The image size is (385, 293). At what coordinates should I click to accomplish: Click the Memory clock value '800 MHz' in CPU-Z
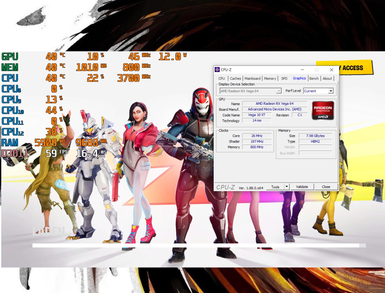(x=257, y=147)
